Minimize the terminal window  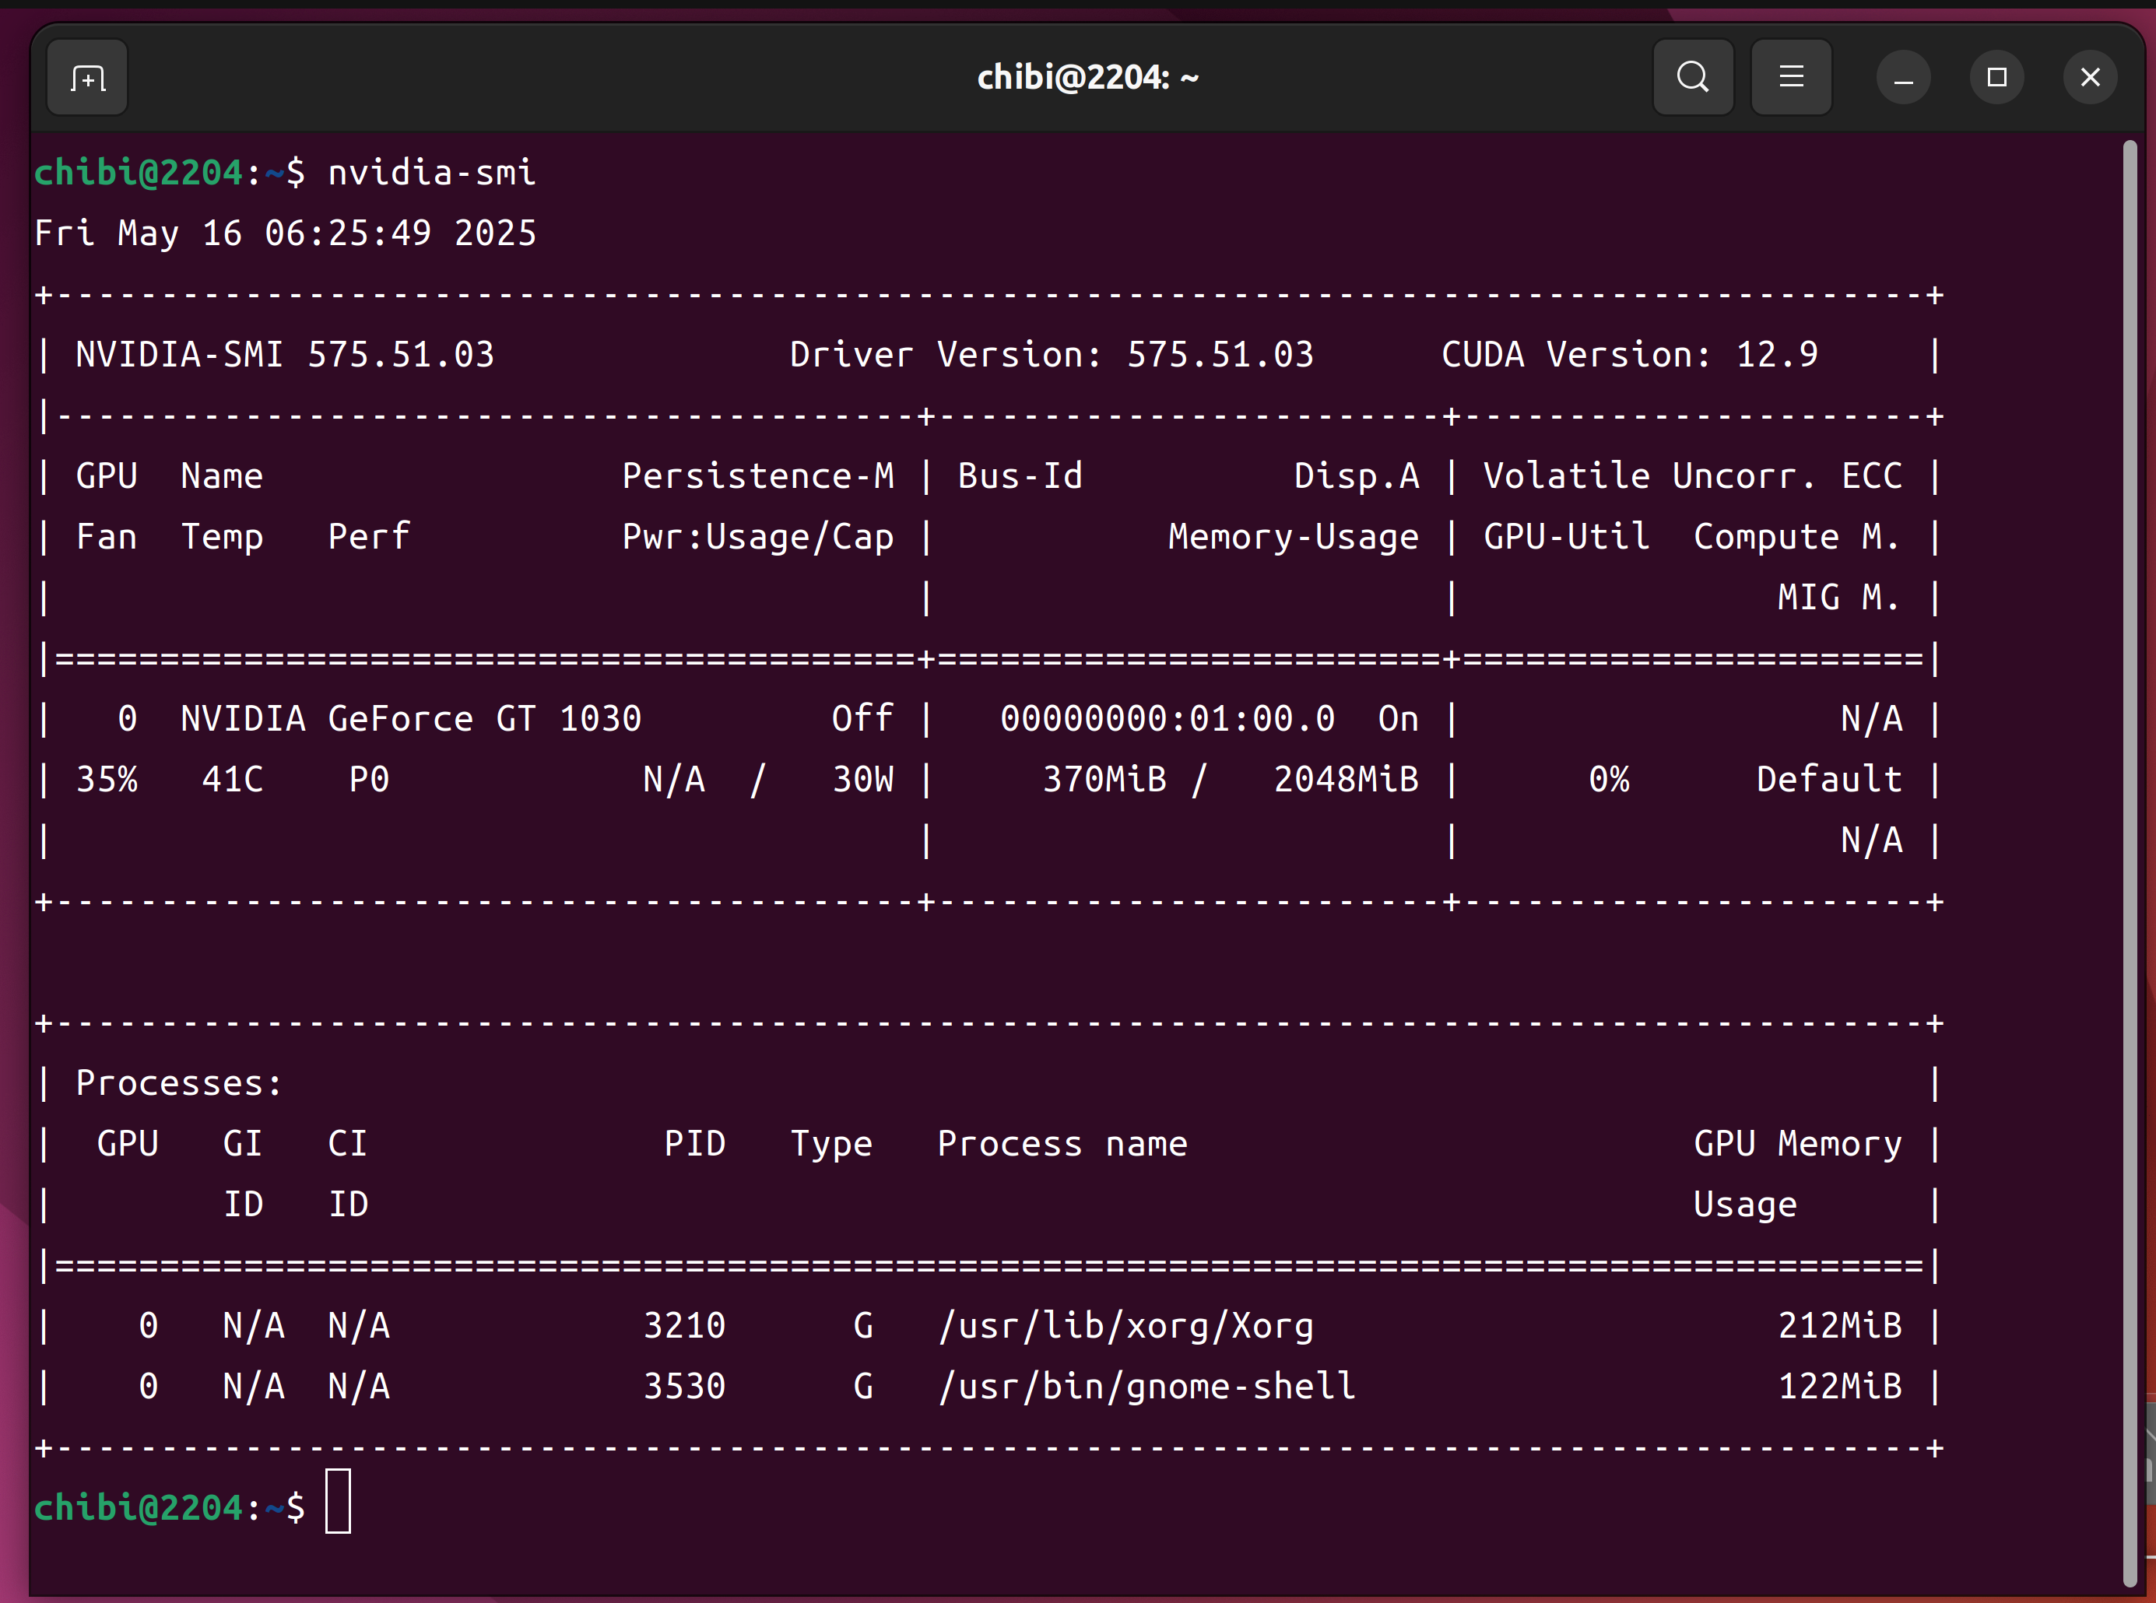[x=1903, y=78]
